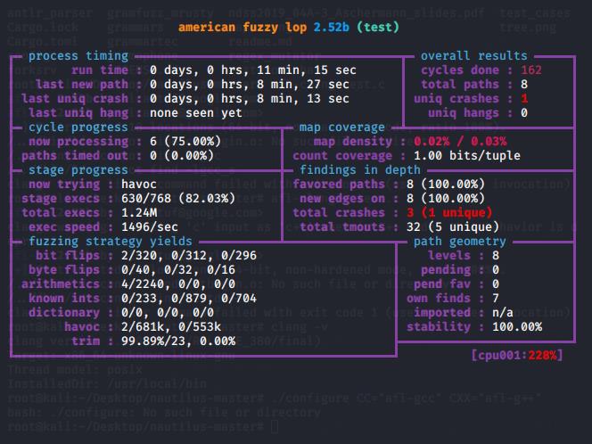Click the 'american fuzzy lop' title text
Viewport: 592px width, 444px height.
click(243, 27)
